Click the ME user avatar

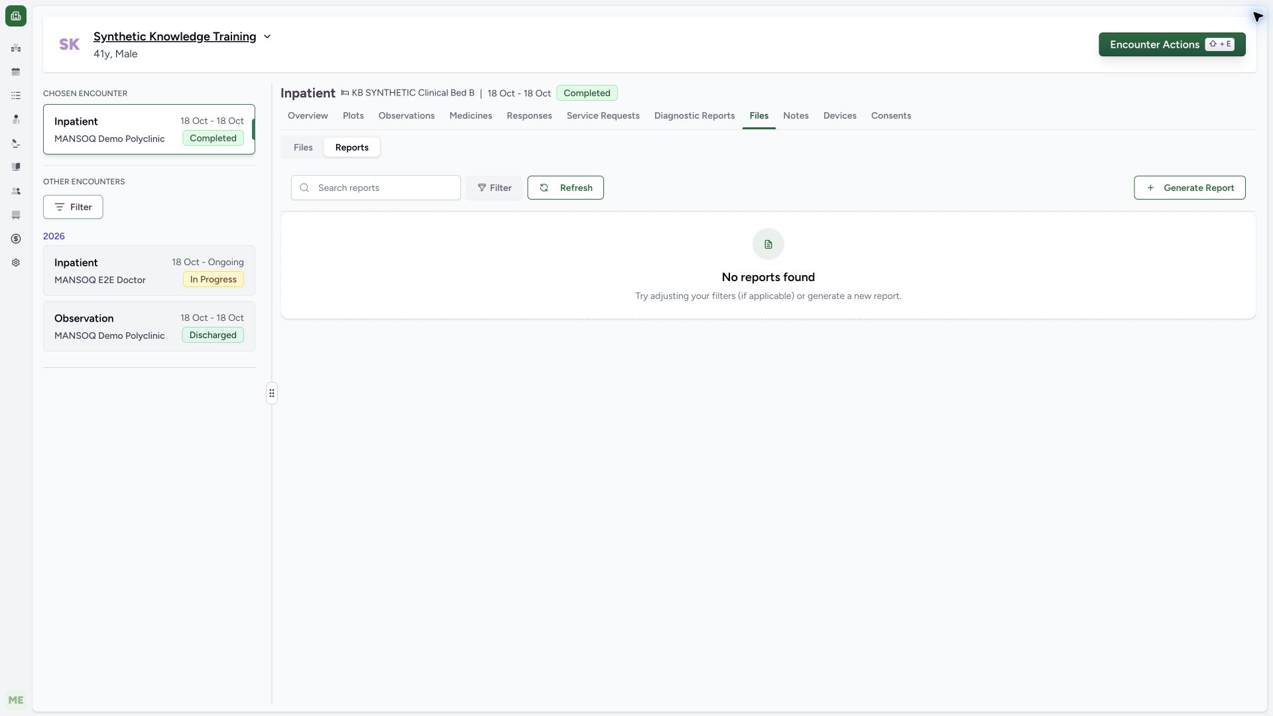pyautogui.click(x=16, y=700)
